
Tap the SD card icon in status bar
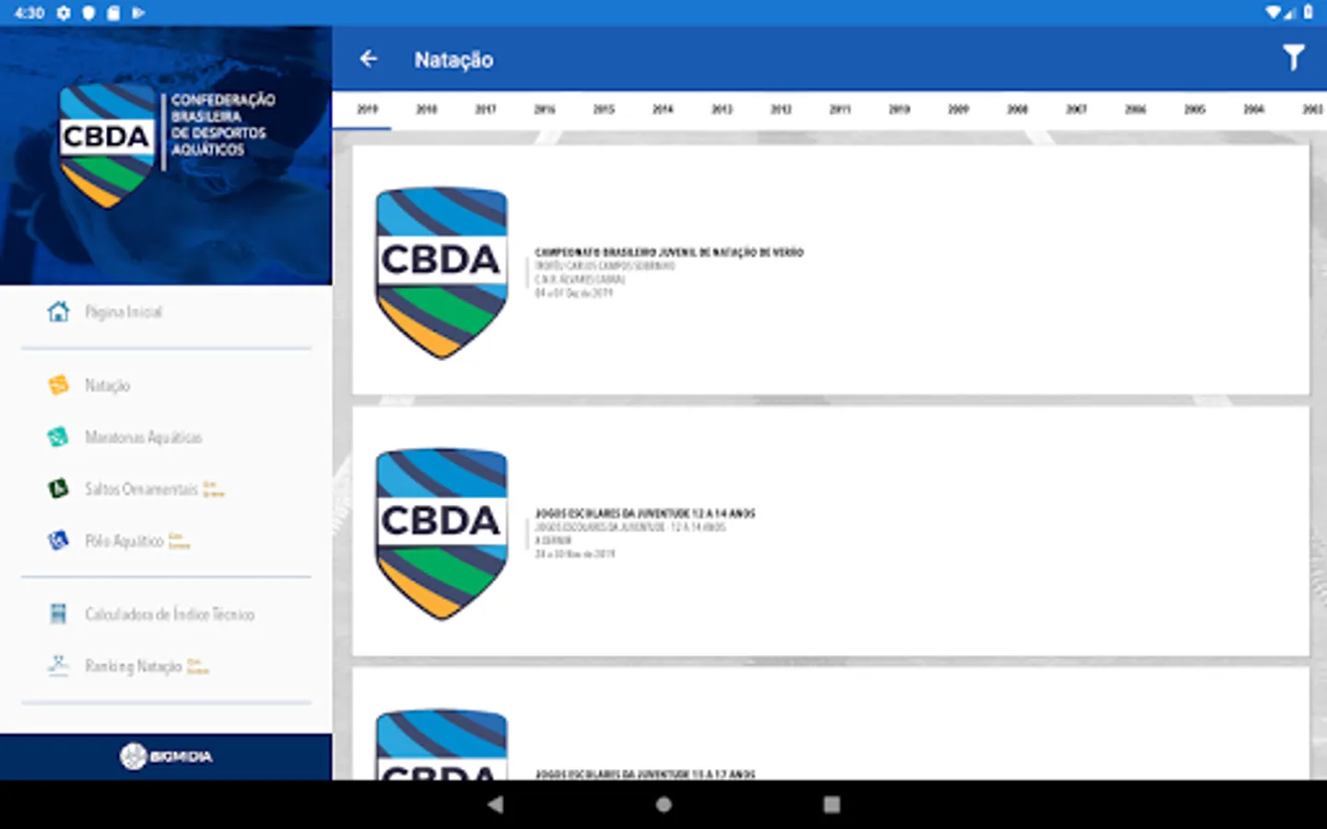pos(113,13)
